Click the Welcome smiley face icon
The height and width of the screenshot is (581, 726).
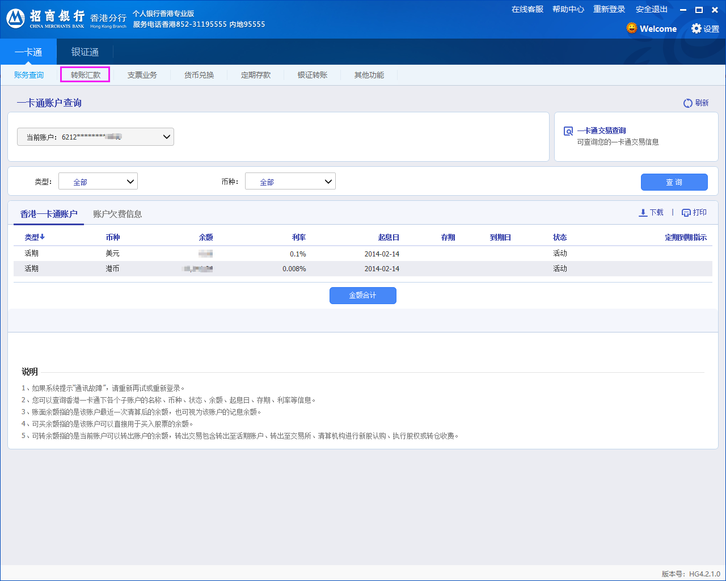click(x=631, y=28)
